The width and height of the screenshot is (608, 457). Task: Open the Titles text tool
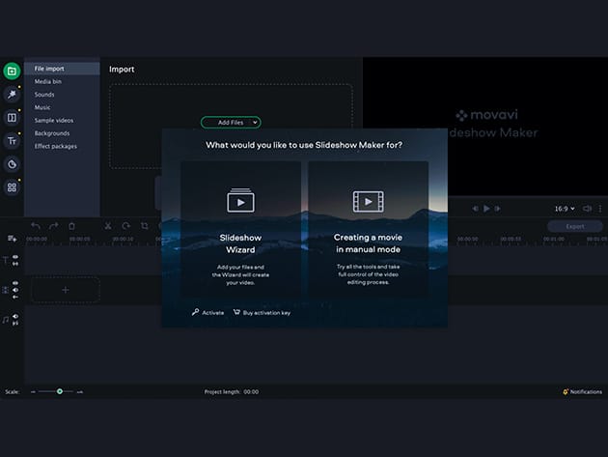click(x=12, y=140)
